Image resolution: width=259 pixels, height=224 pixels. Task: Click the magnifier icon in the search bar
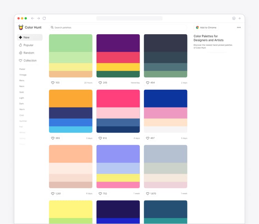52,27
